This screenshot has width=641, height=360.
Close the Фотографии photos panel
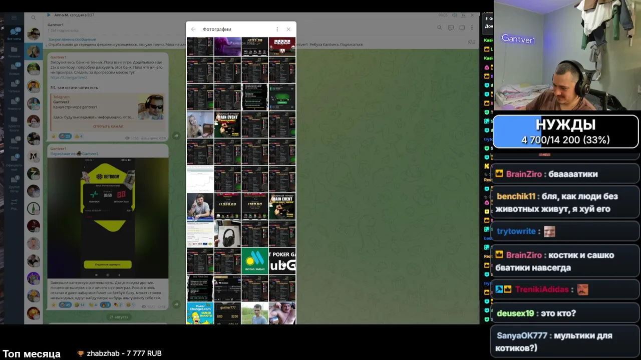click(288, 29)
